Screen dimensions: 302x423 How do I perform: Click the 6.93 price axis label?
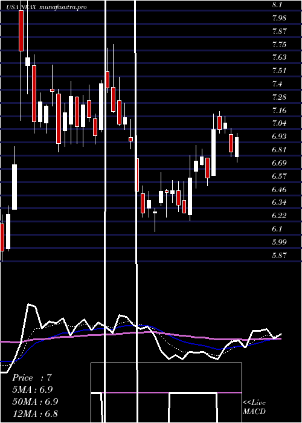[x=279, y=137]
